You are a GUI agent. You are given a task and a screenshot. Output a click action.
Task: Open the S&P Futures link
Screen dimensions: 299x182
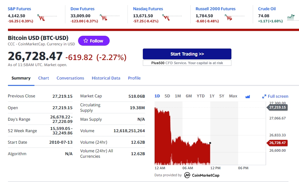click(19, 9)
